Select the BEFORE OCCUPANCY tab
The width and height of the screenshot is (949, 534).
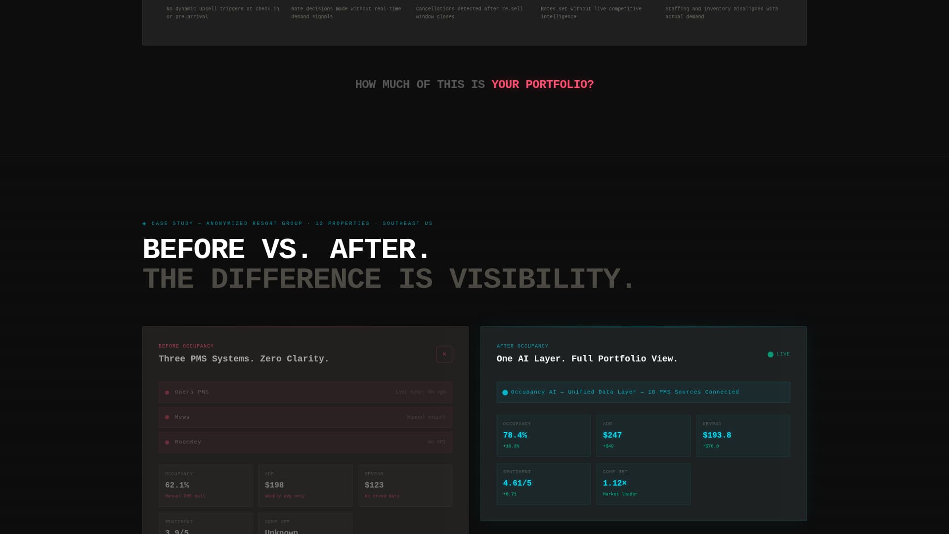pyautogui.click(x=186, y=346)
